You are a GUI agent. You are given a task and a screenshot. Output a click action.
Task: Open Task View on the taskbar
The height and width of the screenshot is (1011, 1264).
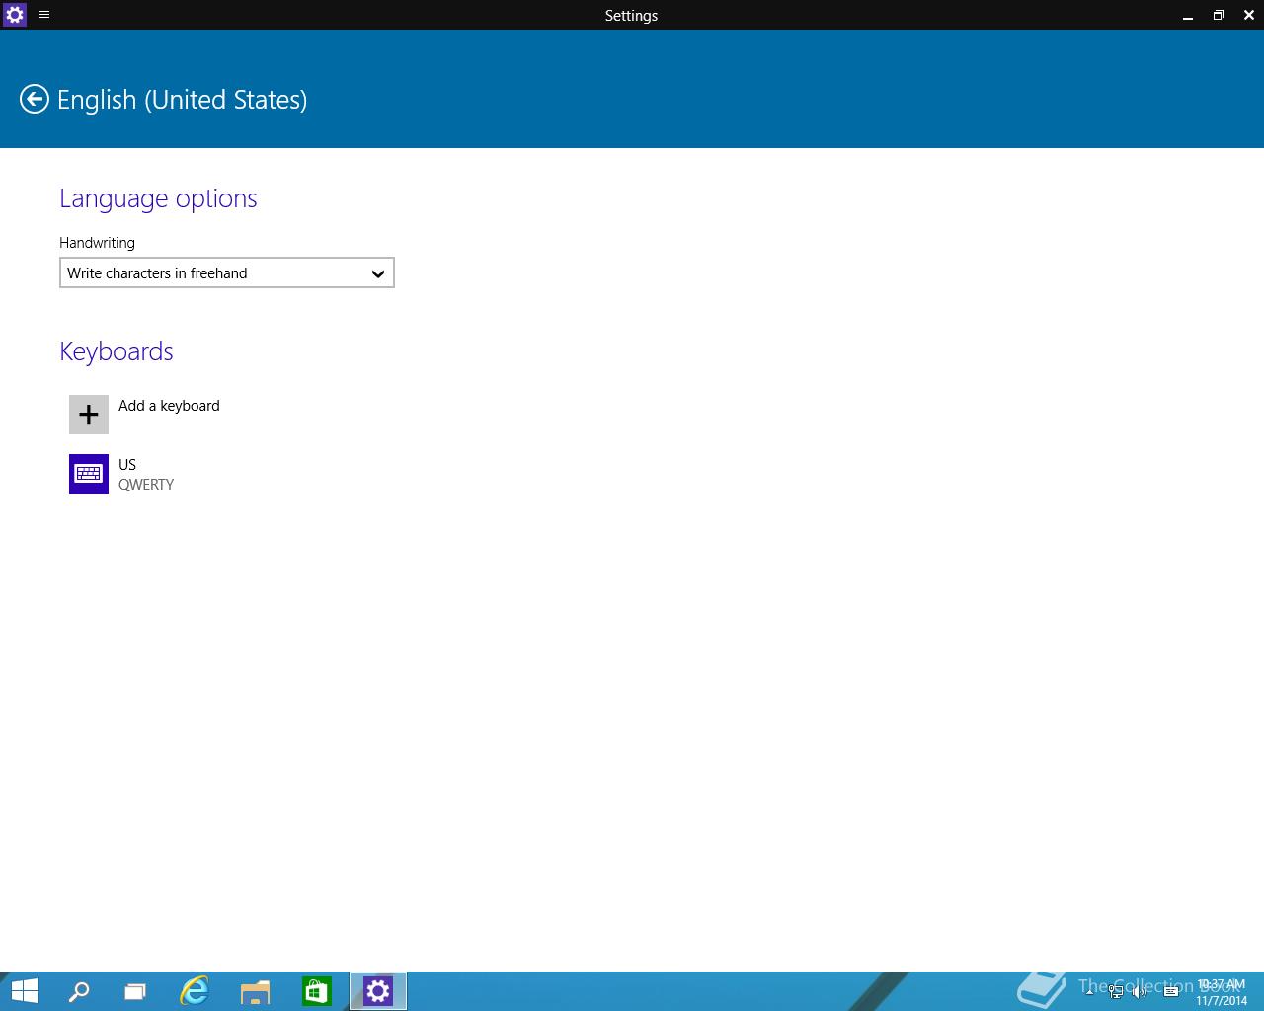[135, 991]
